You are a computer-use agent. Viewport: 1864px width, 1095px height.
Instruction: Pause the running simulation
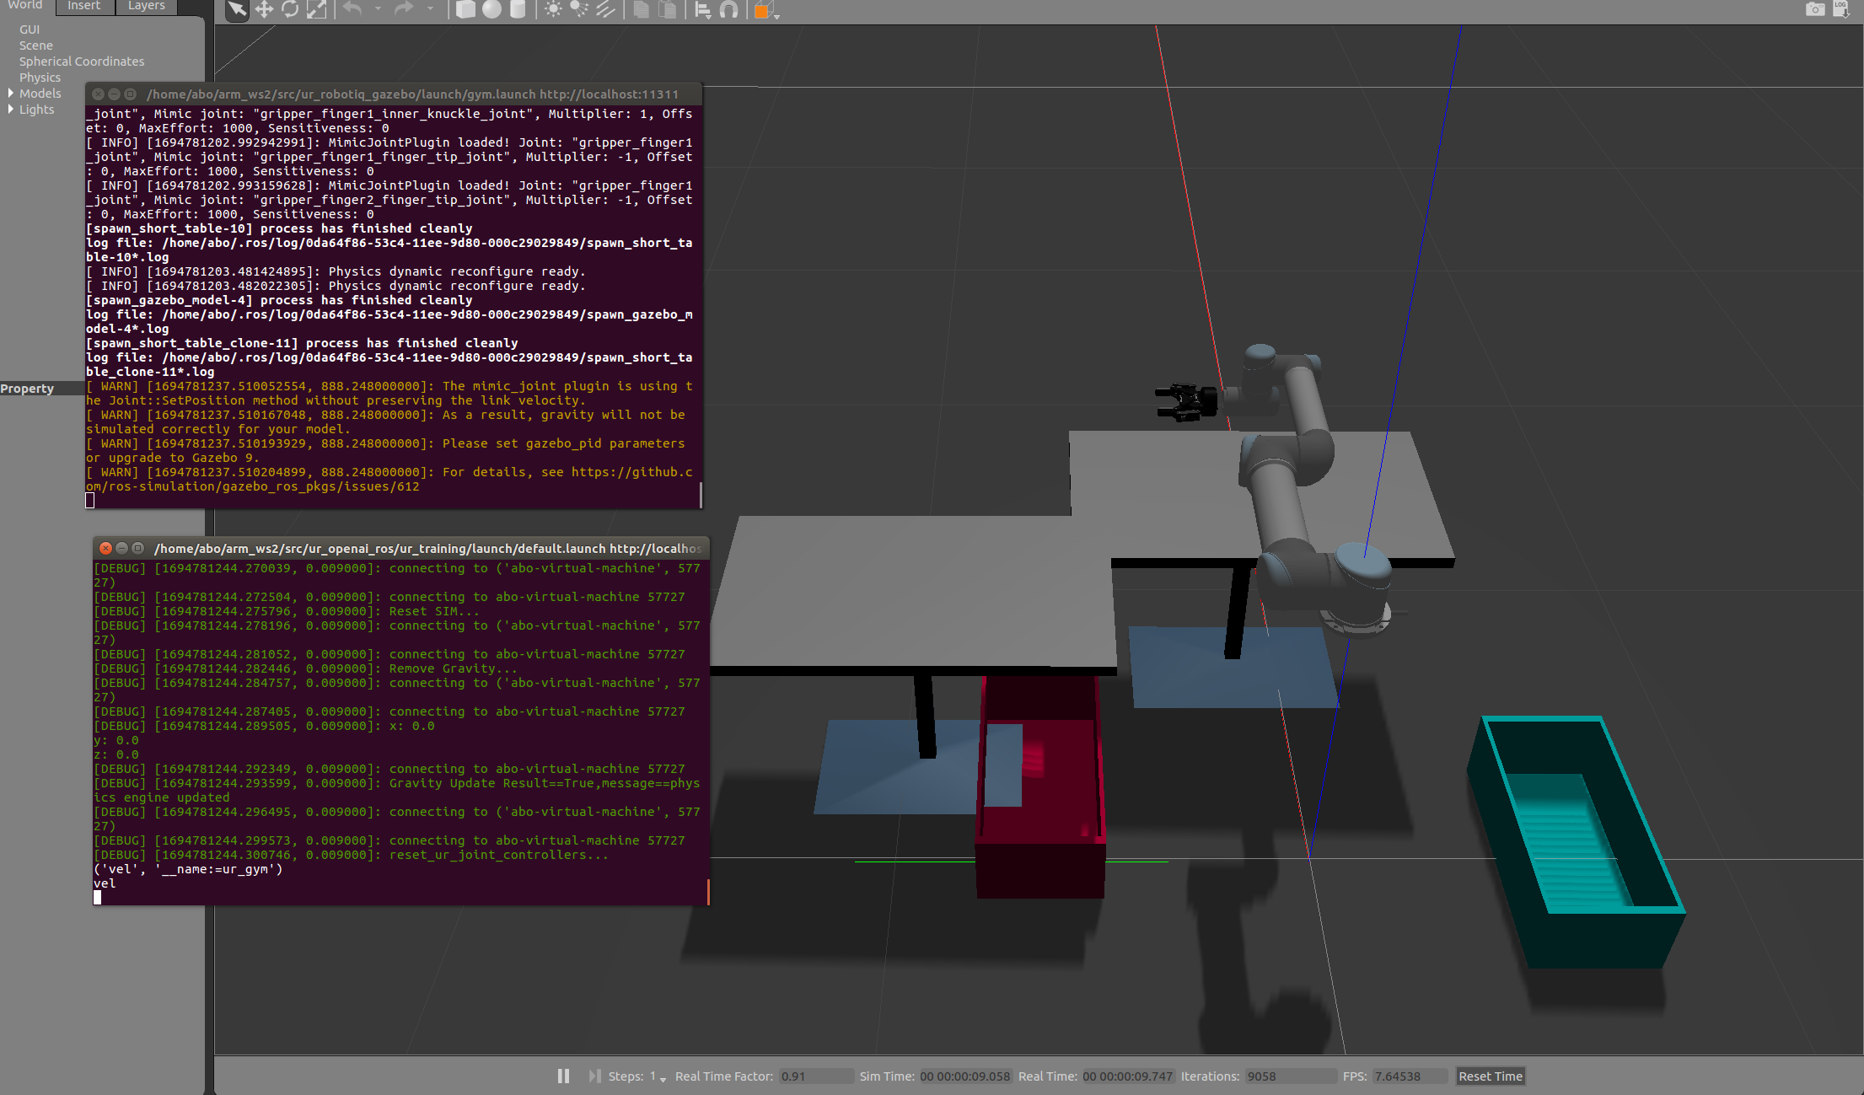562,1076
